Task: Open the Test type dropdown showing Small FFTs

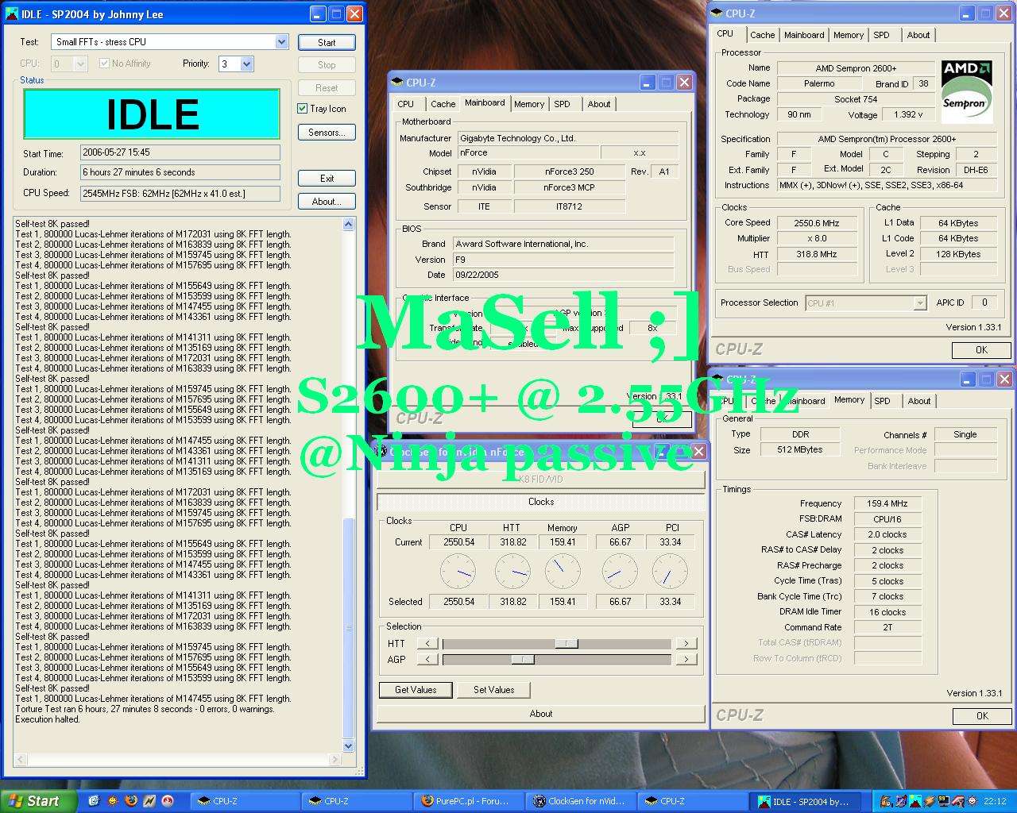Action: click(x=281, y=42)
